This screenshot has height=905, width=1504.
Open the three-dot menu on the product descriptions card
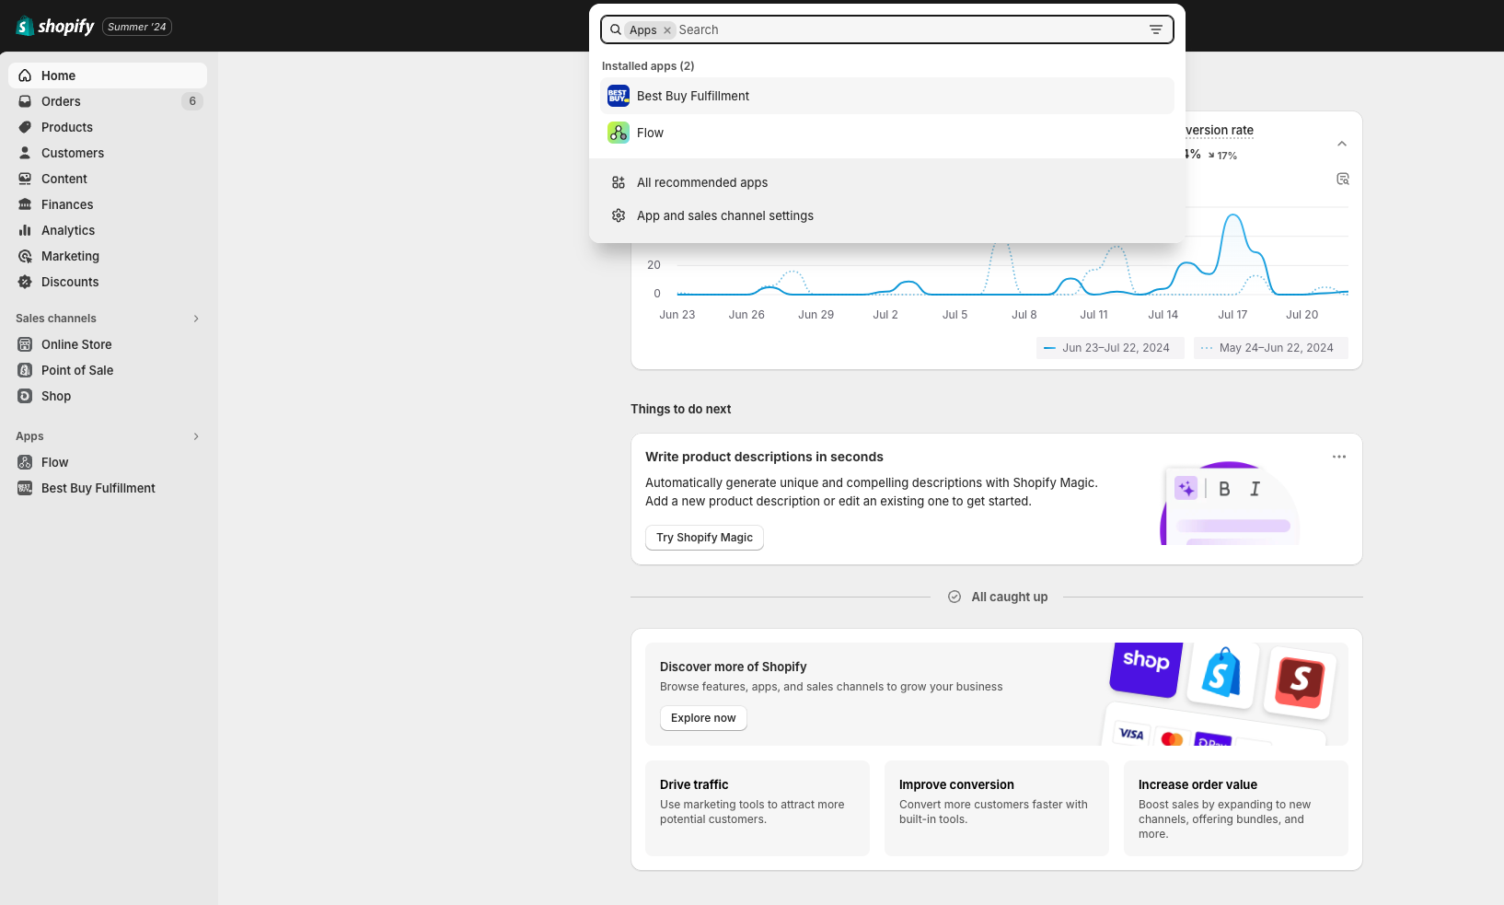(1339, 457)
